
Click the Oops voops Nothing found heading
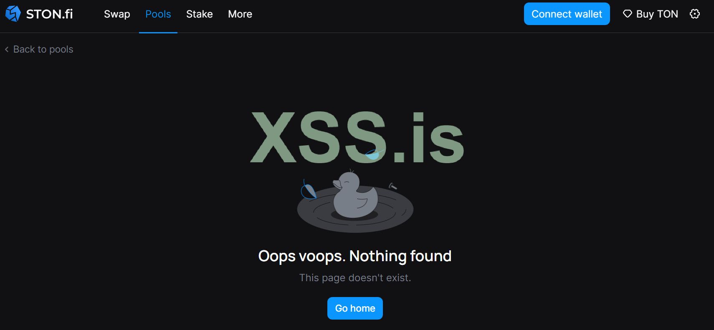tap(355, 256)
